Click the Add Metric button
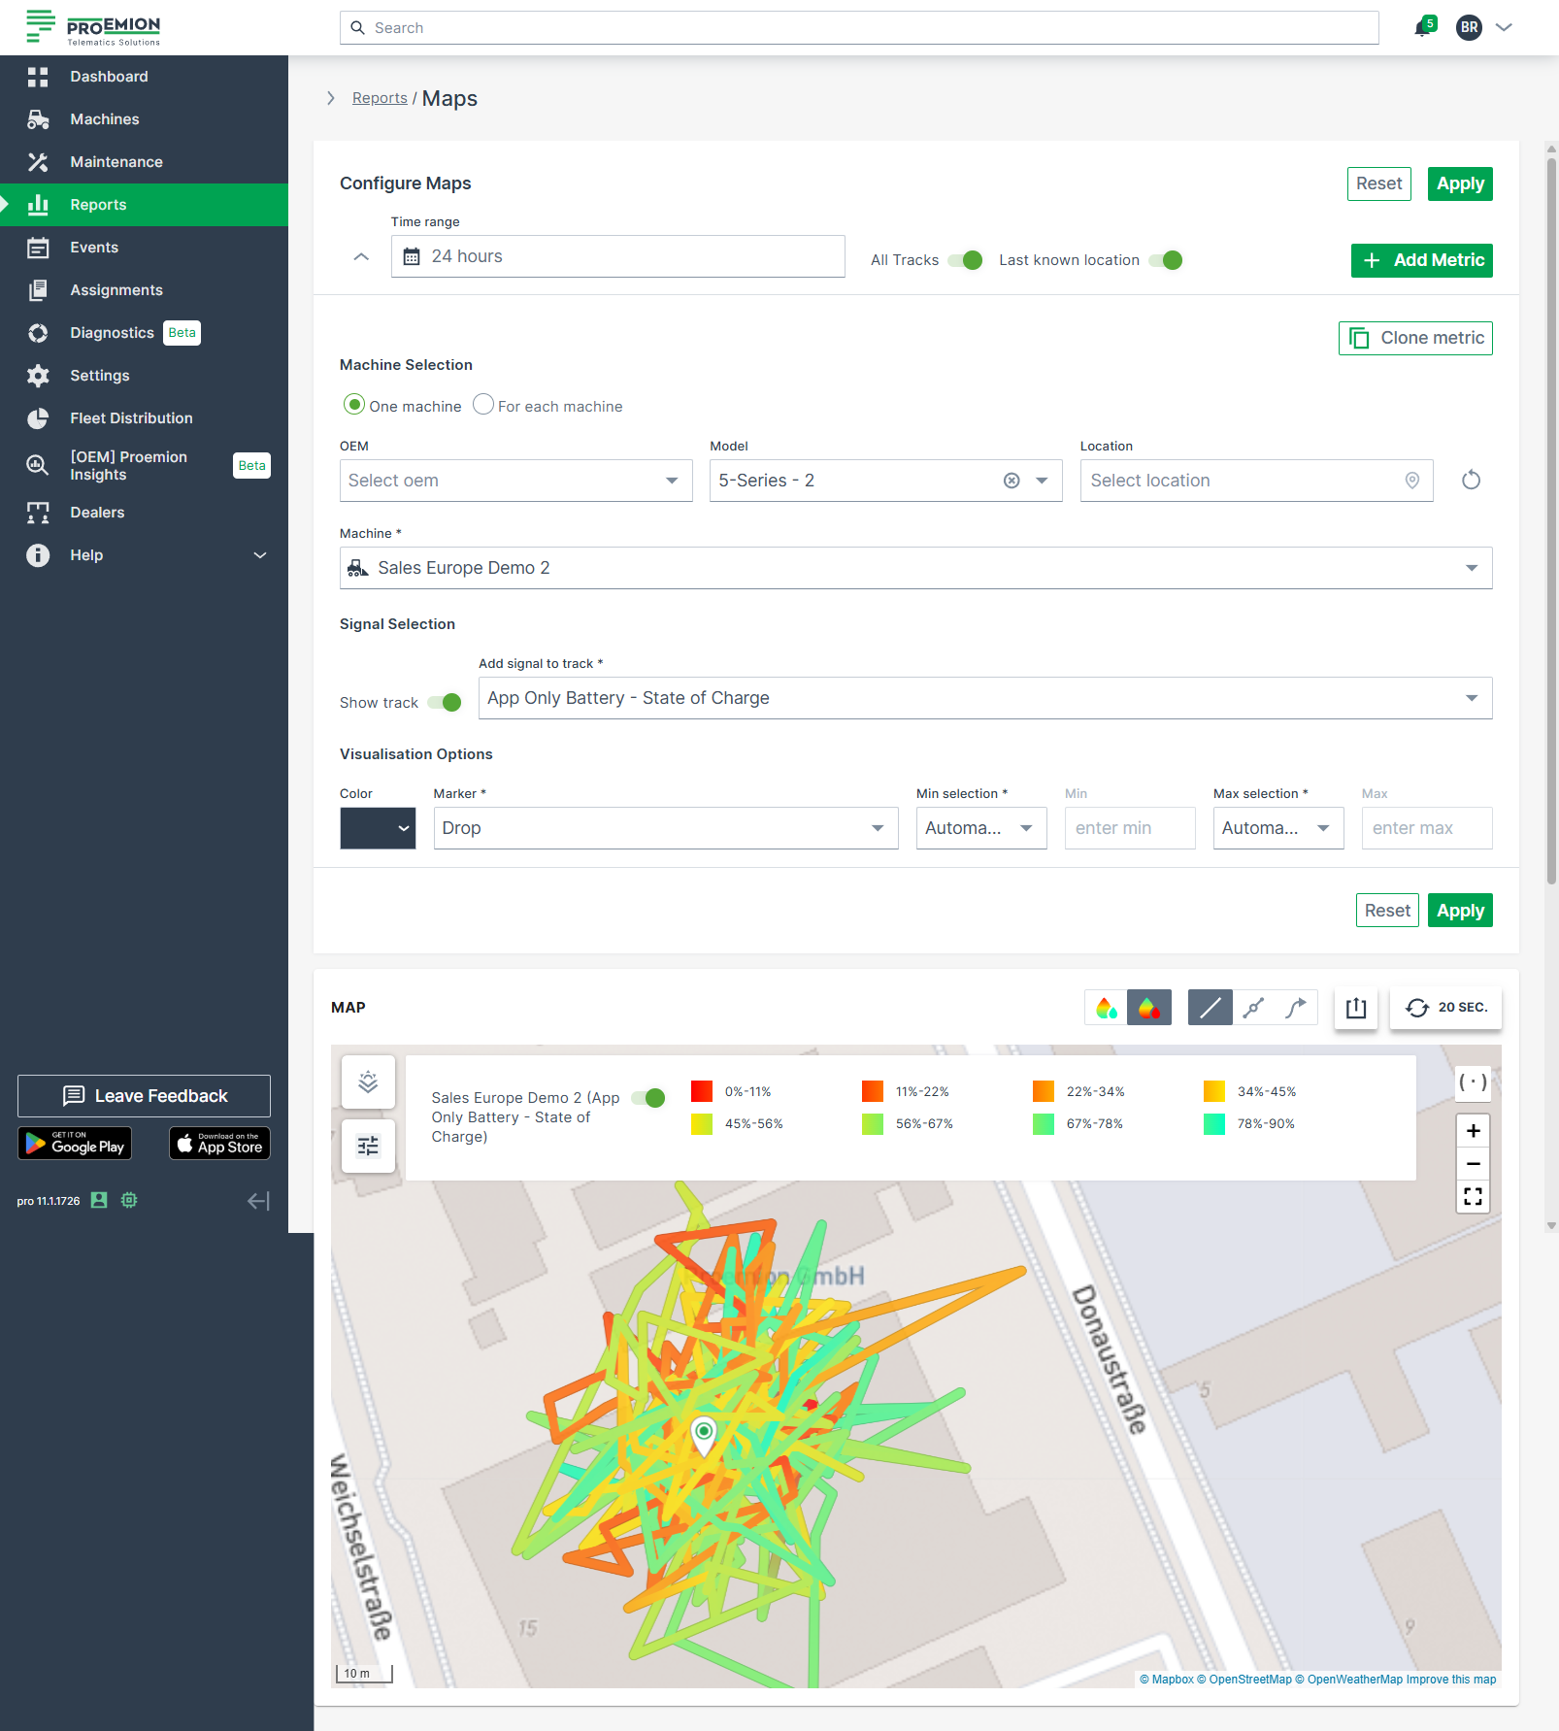 point(1421,260)
